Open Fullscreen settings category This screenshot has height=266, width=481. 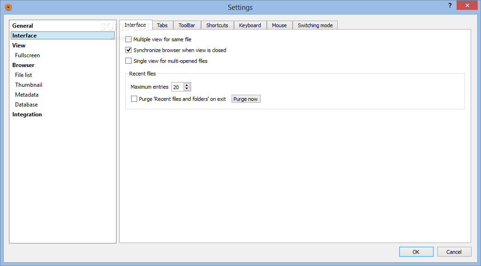(x=62, y=55)
